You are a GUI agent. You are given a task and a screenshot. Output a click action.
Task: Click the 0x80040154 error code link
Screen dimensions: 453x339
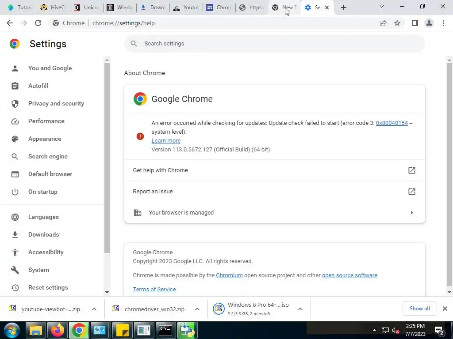[392, 123]
